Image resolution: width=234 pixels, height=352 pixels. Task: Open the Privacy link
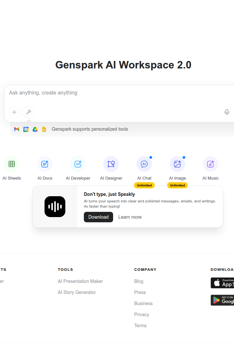(142, 315)
